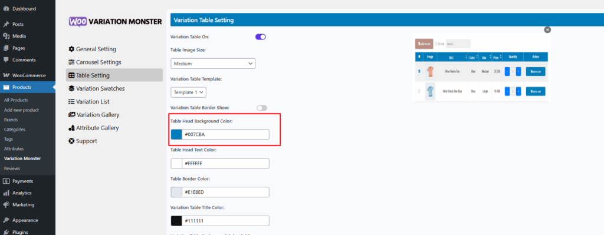Check the Woo-Vneck-Tee-Blue row checkbox
The height and width of the screenshot is (235, 604).
[419, 91]
